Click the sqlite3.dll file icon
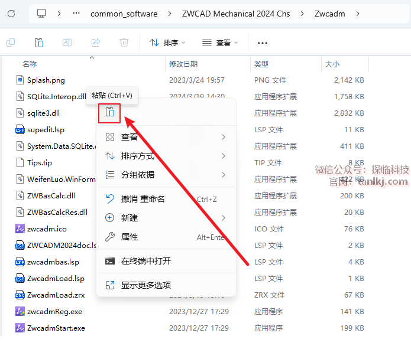 [x=20, y=113]
